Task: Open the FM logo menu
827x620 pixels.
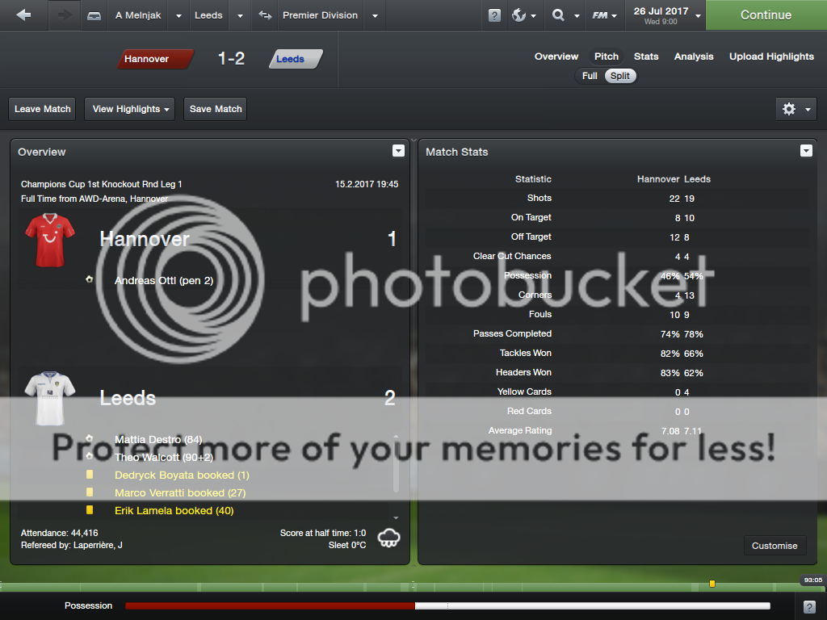Action: [599, 15]
